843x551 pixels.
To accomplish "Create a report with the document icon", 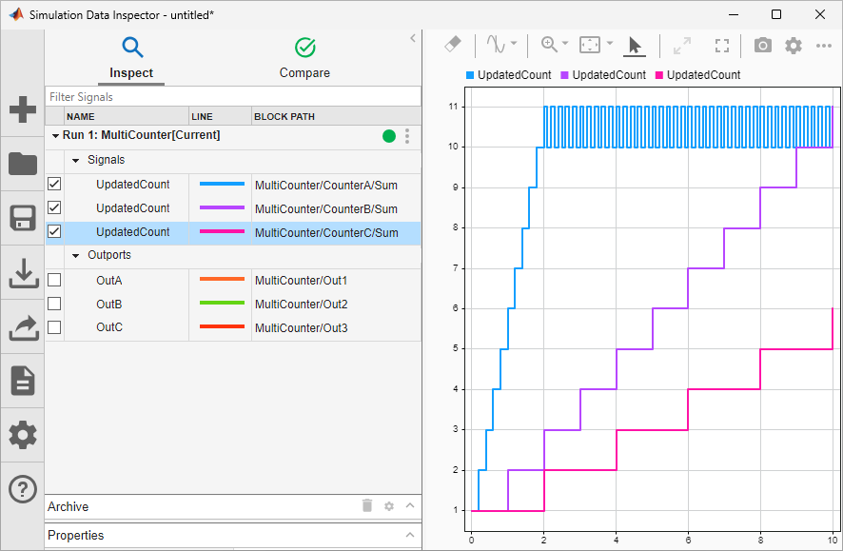I will 22,380.
